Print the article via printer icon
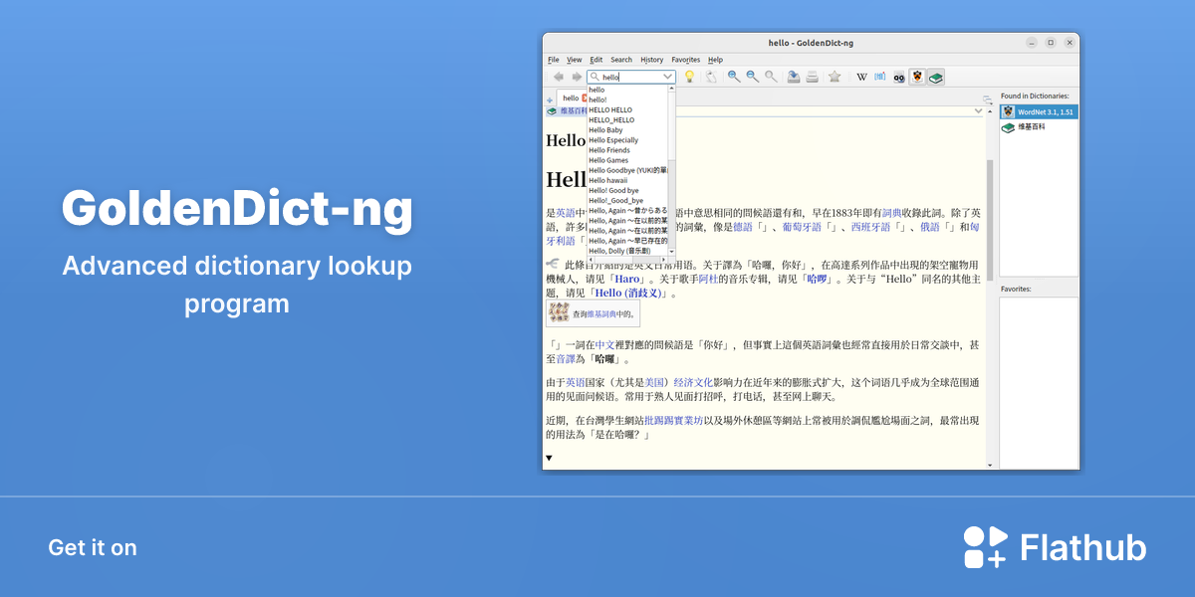 (x=812, y=77)
